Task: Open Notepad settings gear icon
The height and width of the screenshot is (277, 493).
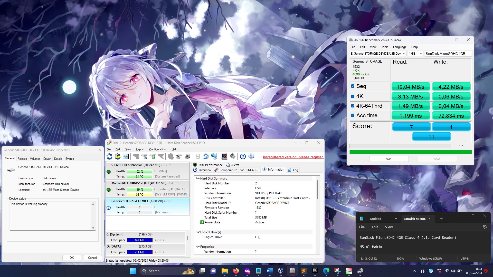Action: pyautogui.click(x=485, y=227)
